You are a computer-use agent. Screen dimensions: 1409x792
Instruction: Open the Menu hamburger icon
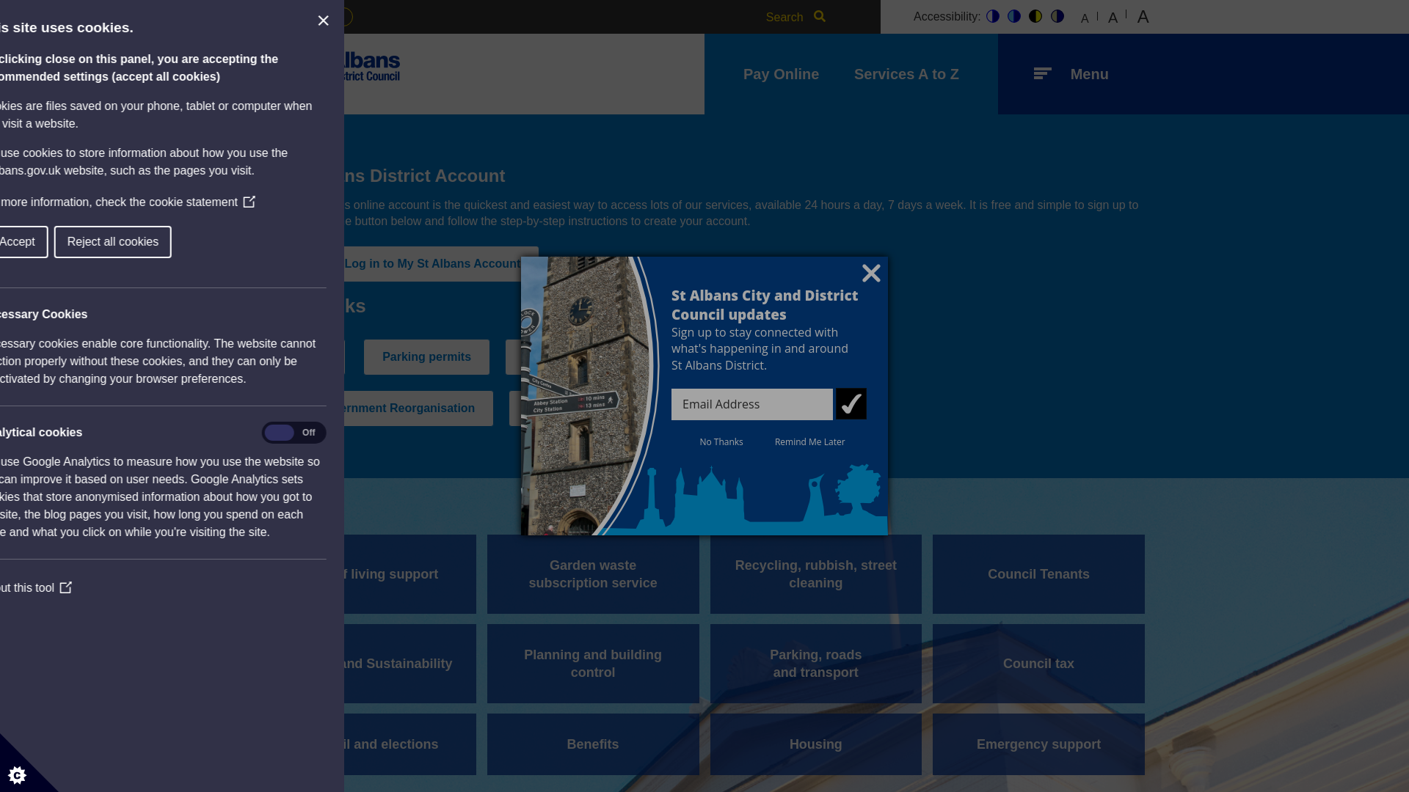[1042, 73]
